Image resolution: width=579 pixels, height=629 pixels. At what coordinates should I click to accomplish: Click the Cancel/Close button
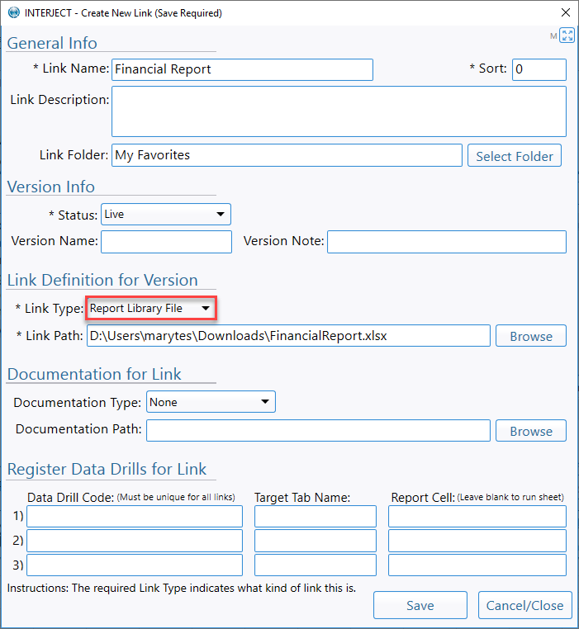pyautogui.click(x=524, y=605)
